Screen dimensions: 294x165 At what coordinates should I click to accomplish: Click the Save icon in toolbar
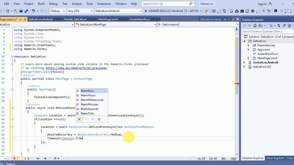(21, 11)
